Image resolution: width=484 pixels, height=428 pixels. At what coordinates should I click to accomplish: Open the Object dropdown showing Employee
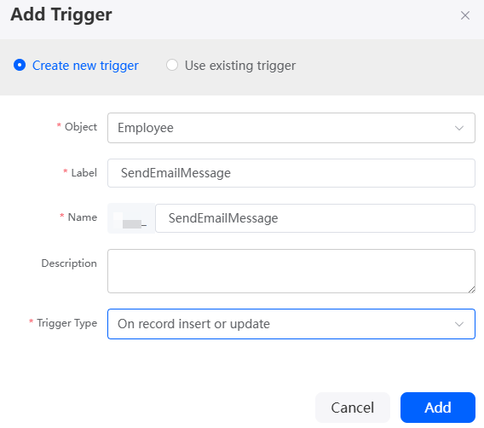click(x=291, y=128)
